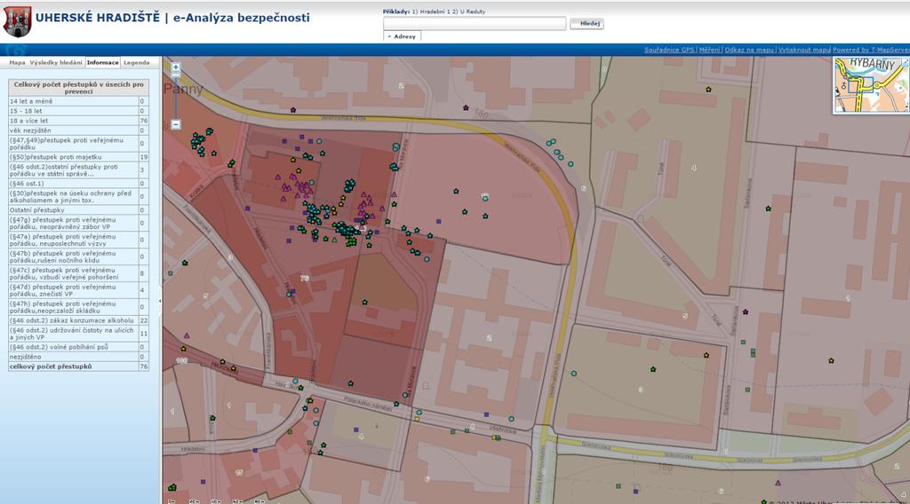Select the (§46 ost.1) row
Screen dimensions: 910x504
[x=78, y=184]
